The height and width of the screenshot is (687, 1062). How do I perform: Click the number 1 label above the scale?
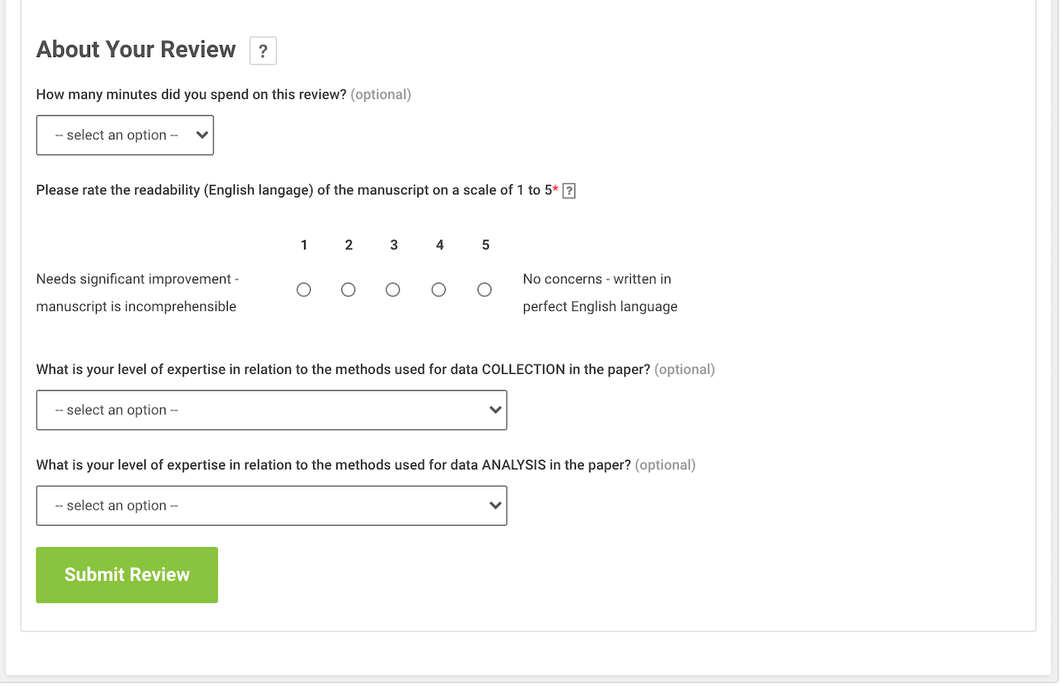tap(304, 245)
